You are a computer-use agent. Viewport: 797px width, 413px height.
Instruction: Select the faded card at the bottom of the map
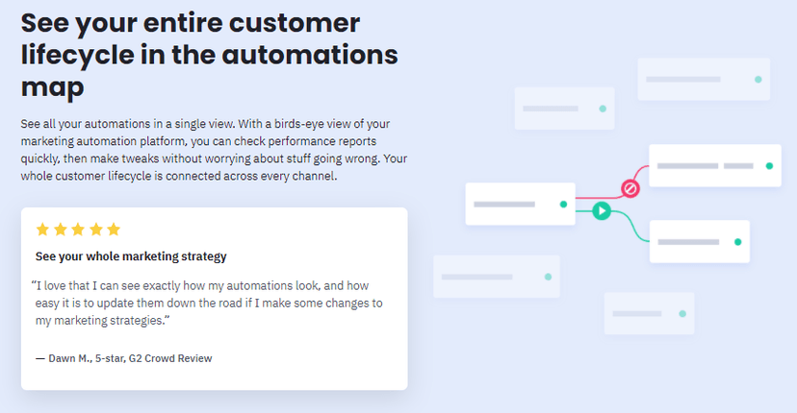click(649, 313)
